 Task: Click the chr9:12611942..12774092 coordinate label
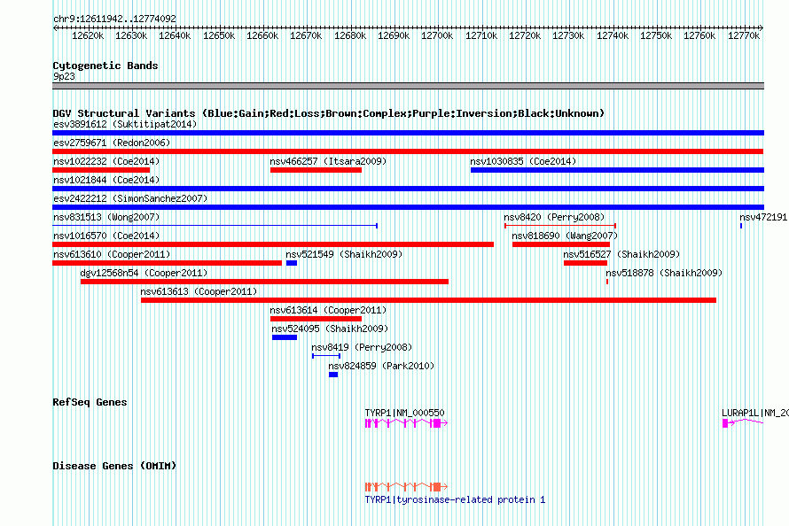tap(114, 19)
